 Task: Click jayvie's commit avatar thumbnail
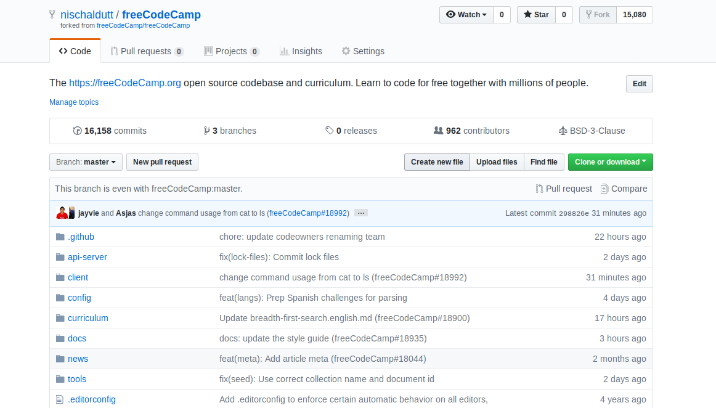[62, 212]
